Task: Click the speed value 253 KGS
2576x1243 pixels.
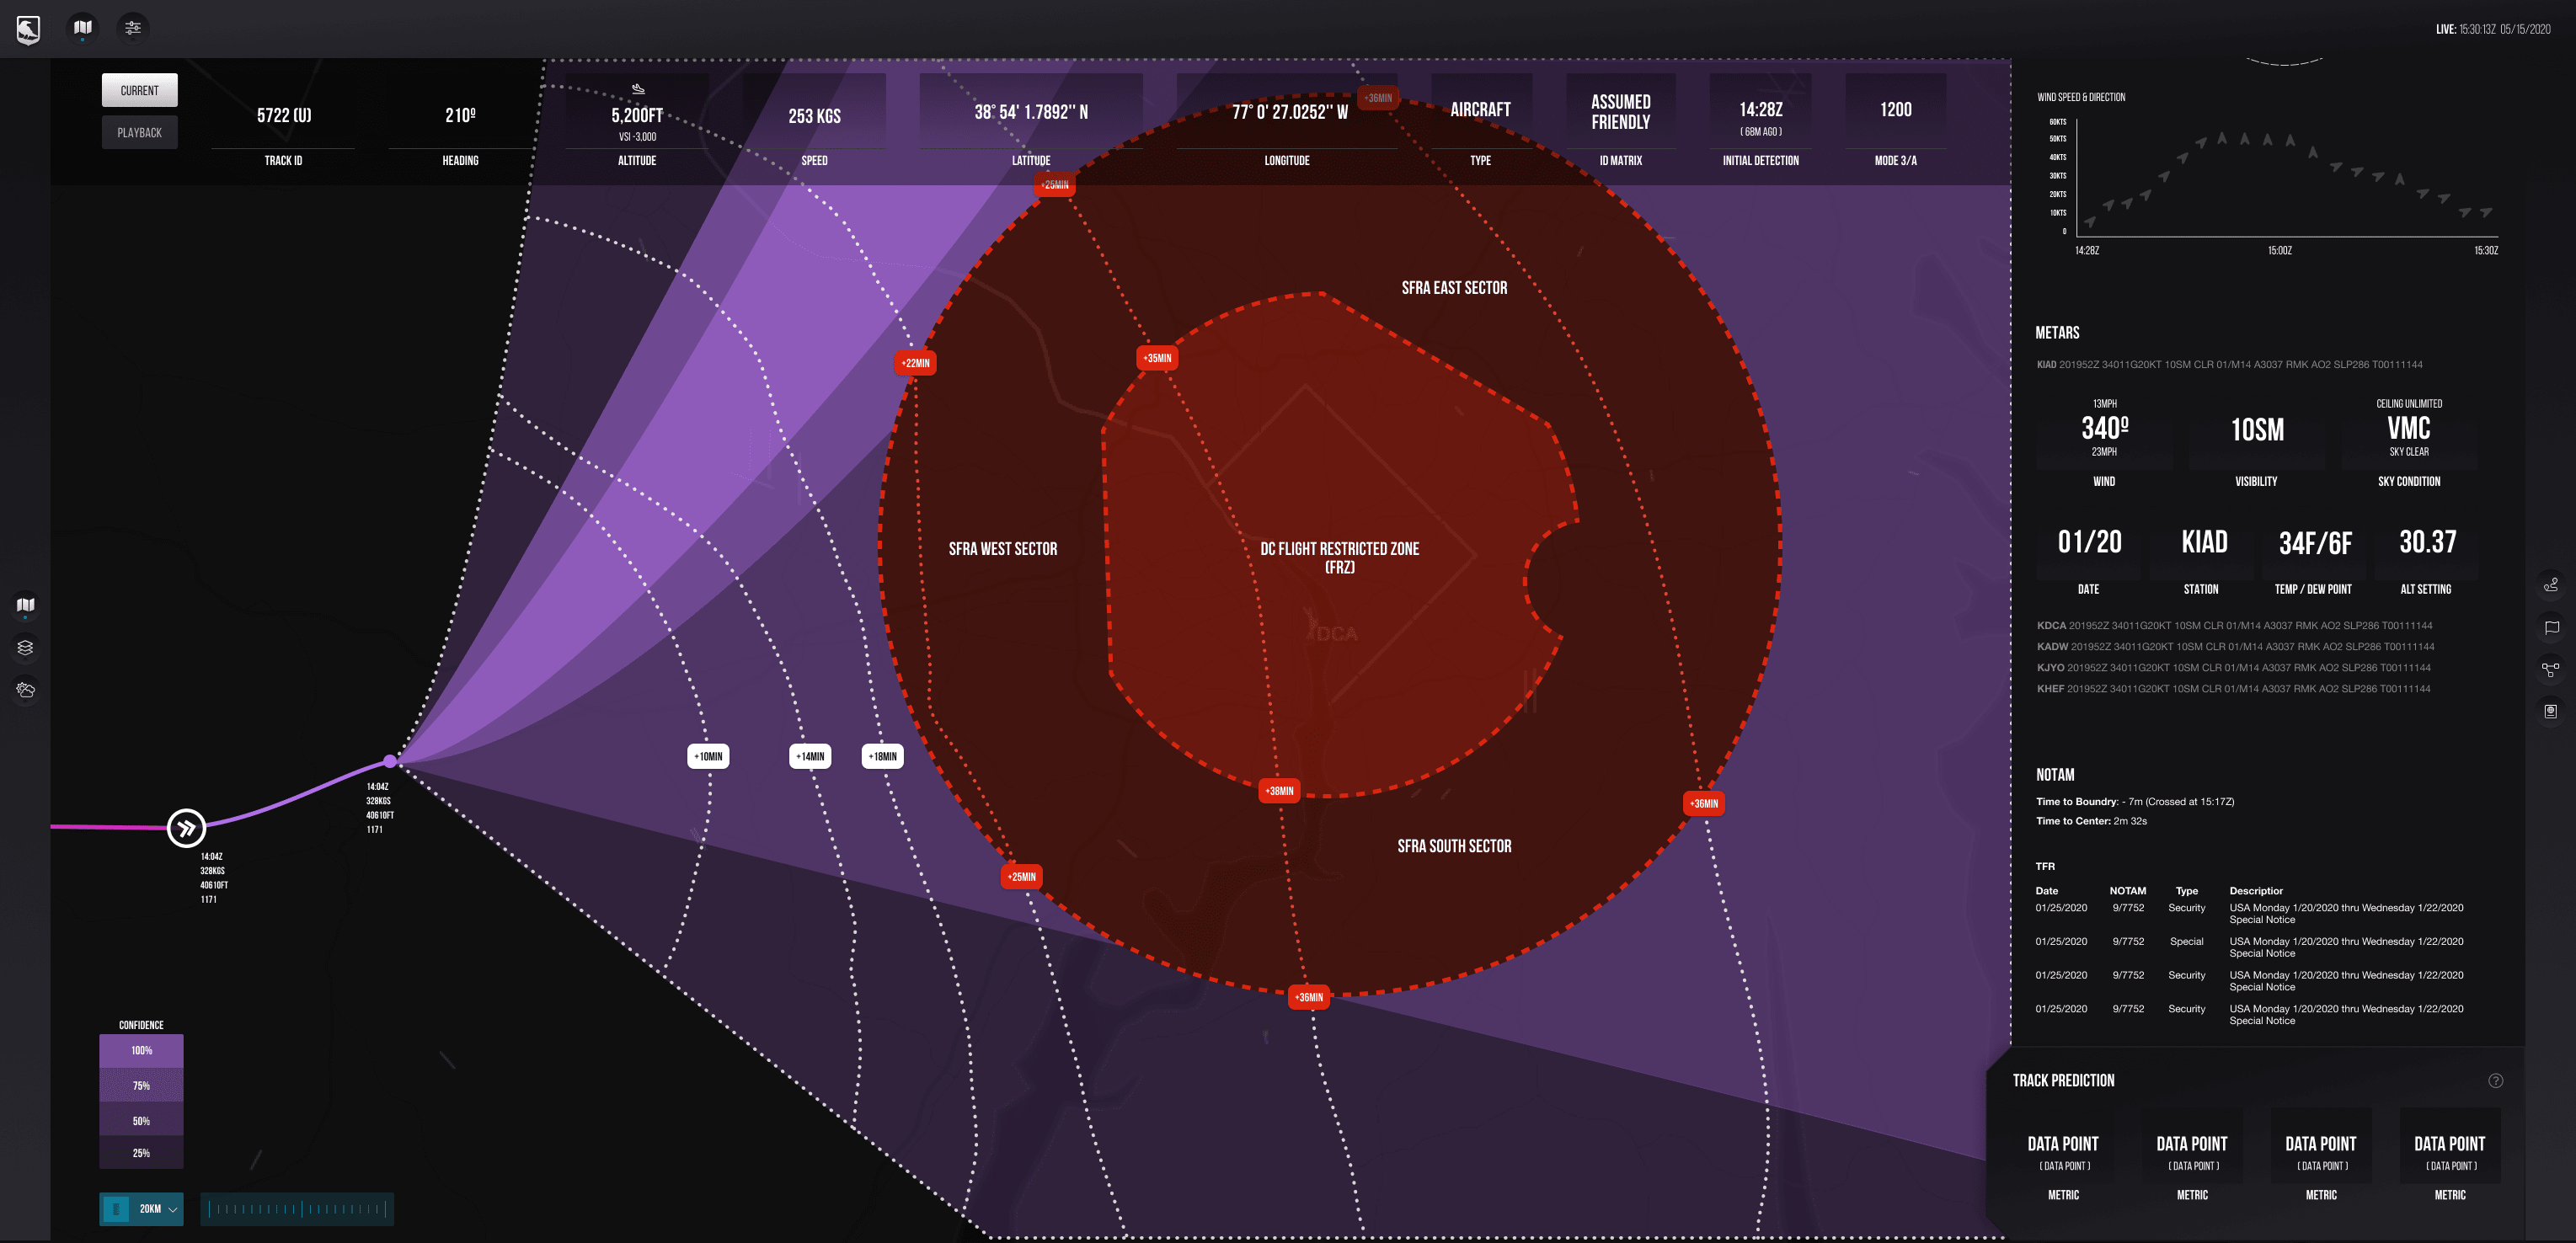Action: [x=814, y=116]
